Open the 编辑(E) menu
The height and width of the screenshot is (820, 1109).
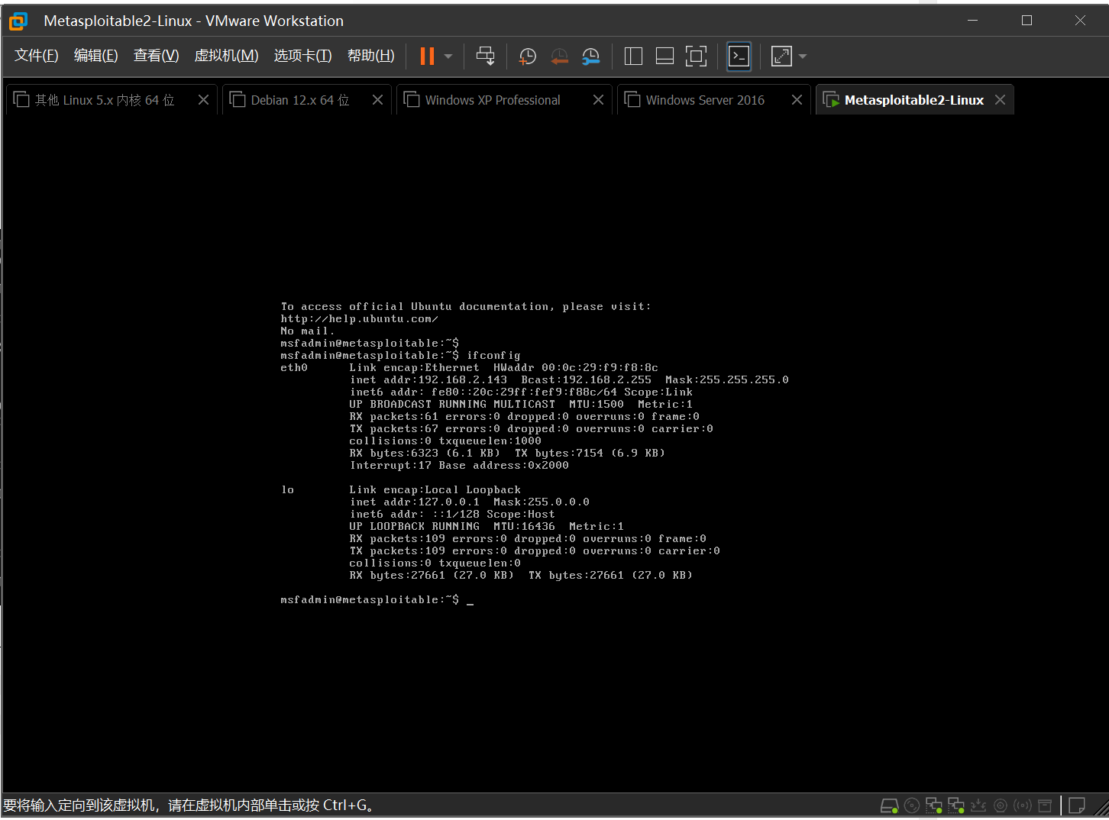(96, 56)
